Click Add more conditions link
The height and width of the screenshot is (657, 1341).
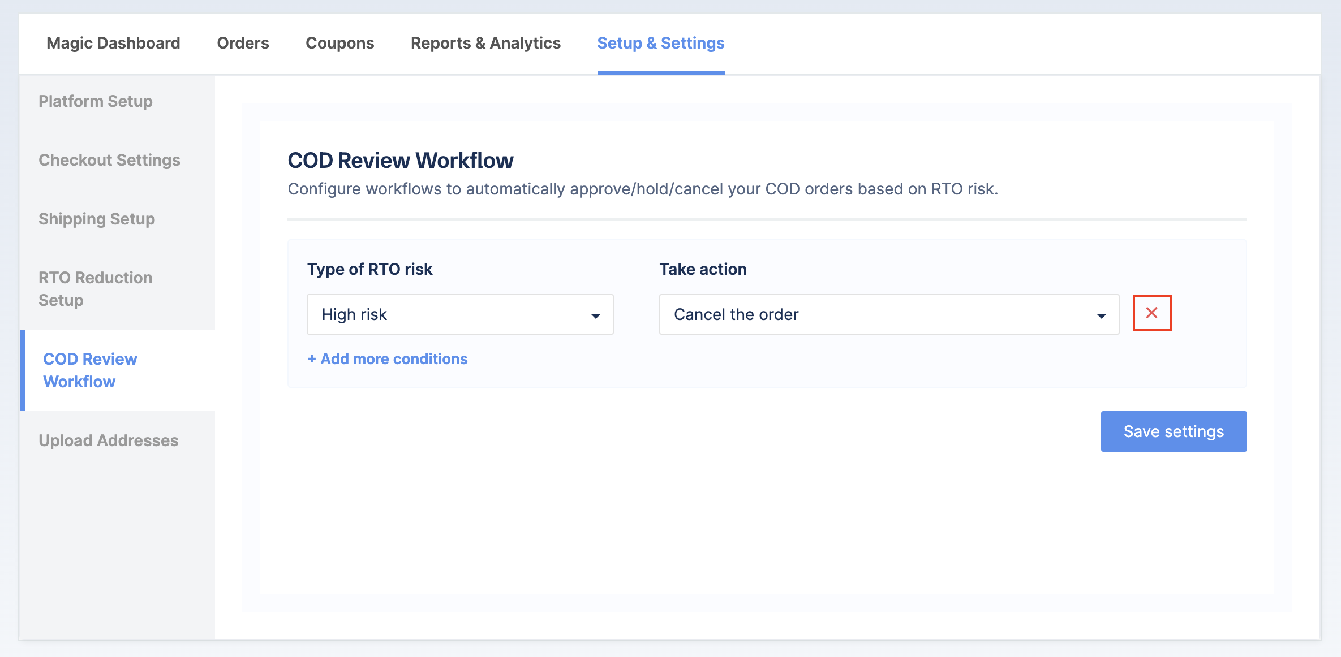(388, 359)
